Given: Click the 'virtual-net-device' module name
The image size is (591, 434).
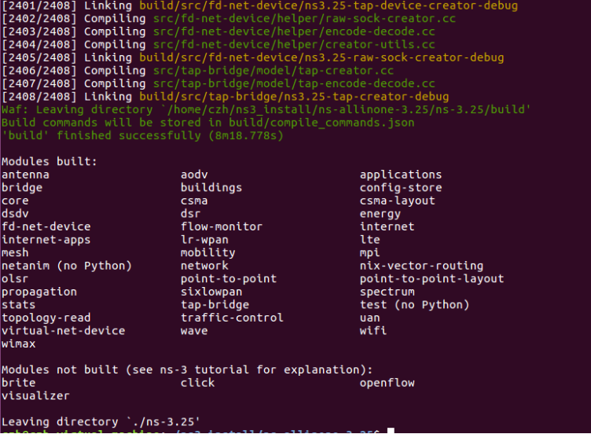Looking at the screenshot, I should pos(64,331).
